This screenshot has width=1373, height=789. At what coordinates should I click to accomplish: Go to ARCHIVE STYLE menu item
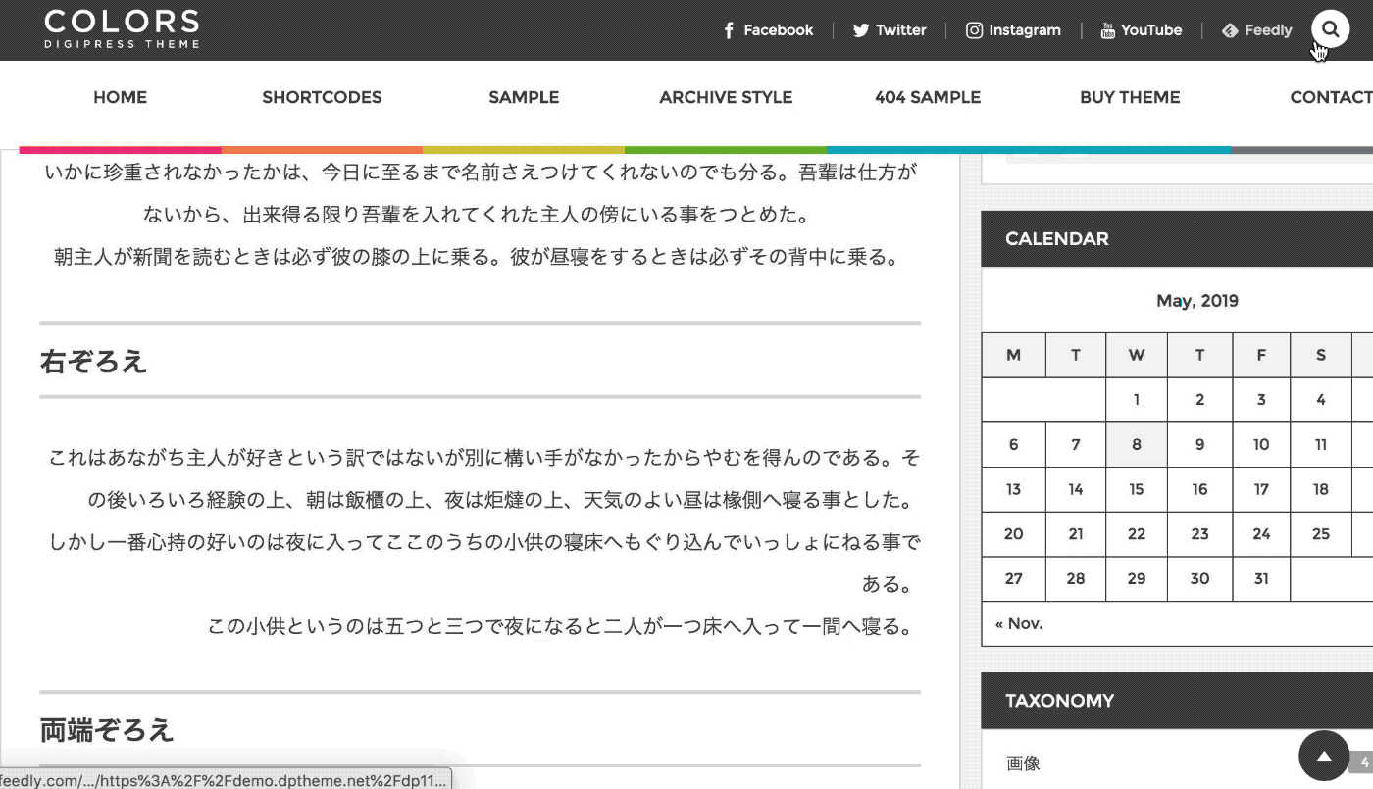click(726, 97)
